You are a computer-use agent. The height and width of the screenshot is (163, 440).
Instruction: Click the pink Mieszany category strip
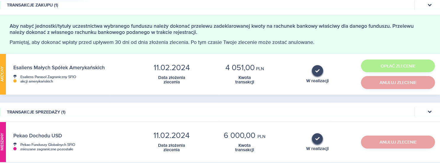[x=3, y=142]
